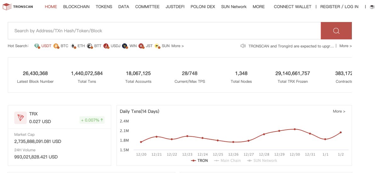This screenshot has height=173, width=378.
Task: Click Total Txns value 1,440,072,584
Action: [x=87, y=73]
